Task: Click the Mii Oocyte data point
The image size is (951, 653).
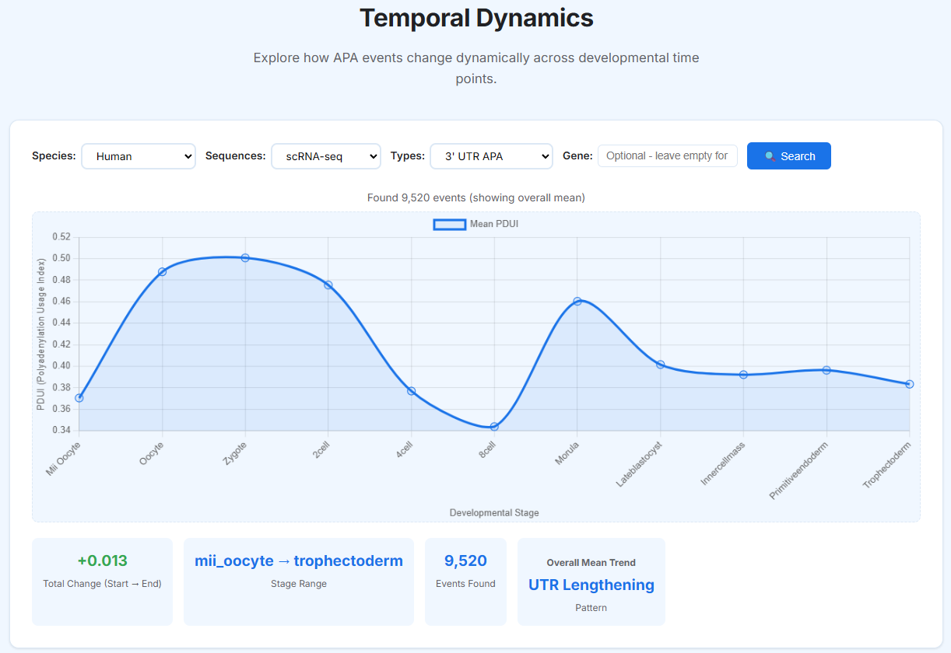Action: (x=79, y=398)
